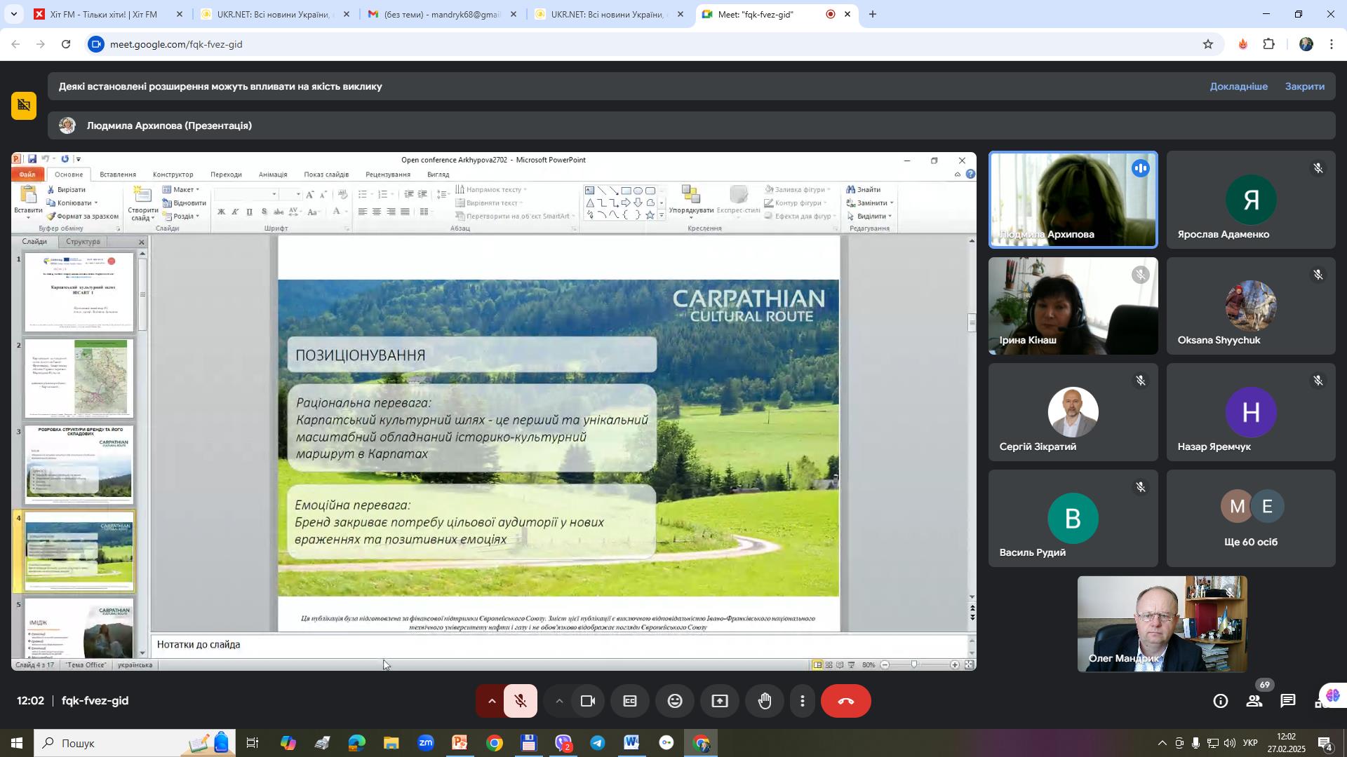Click the Докладніше link in the banner
1347x757 pixels.
click(1238, 86)
